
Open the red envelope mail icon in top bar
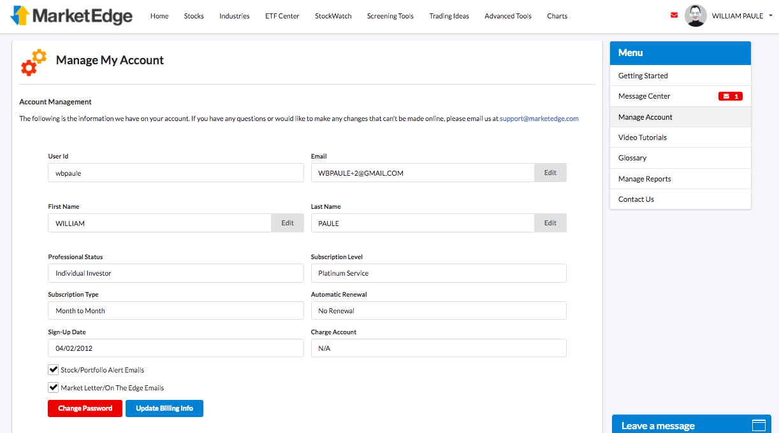point(674,14)
